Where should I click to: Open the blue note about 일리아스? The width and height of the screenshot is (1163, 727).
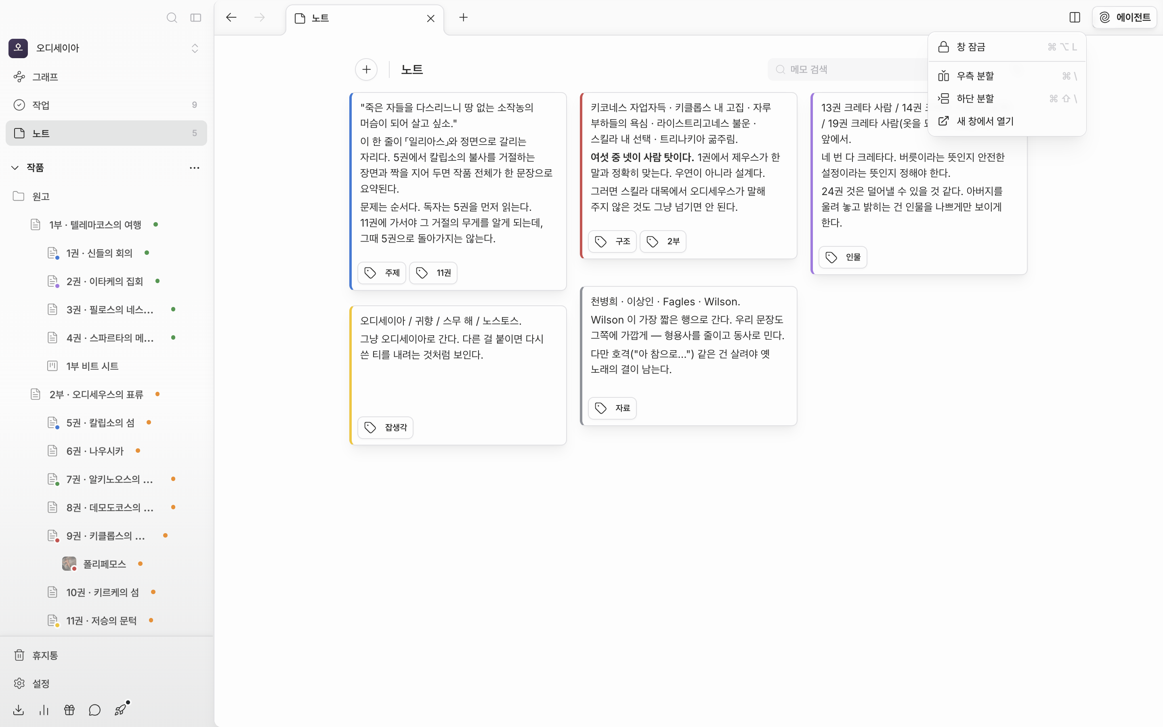pyautogui.click(x=458, y=191)
